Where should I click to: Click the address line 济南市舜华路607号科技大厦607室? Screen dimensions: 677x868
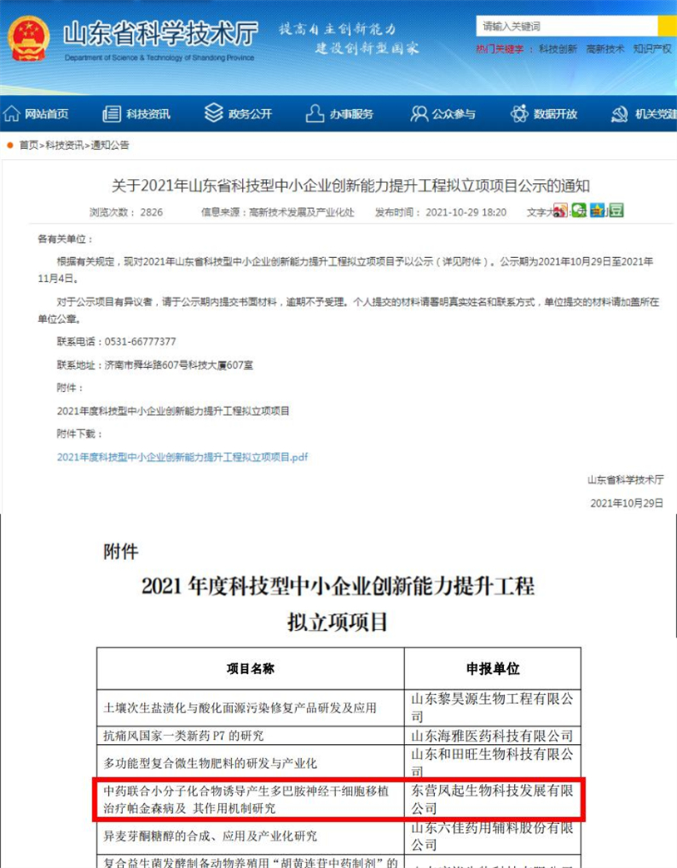pyautogui.click(x=179, y=365)
